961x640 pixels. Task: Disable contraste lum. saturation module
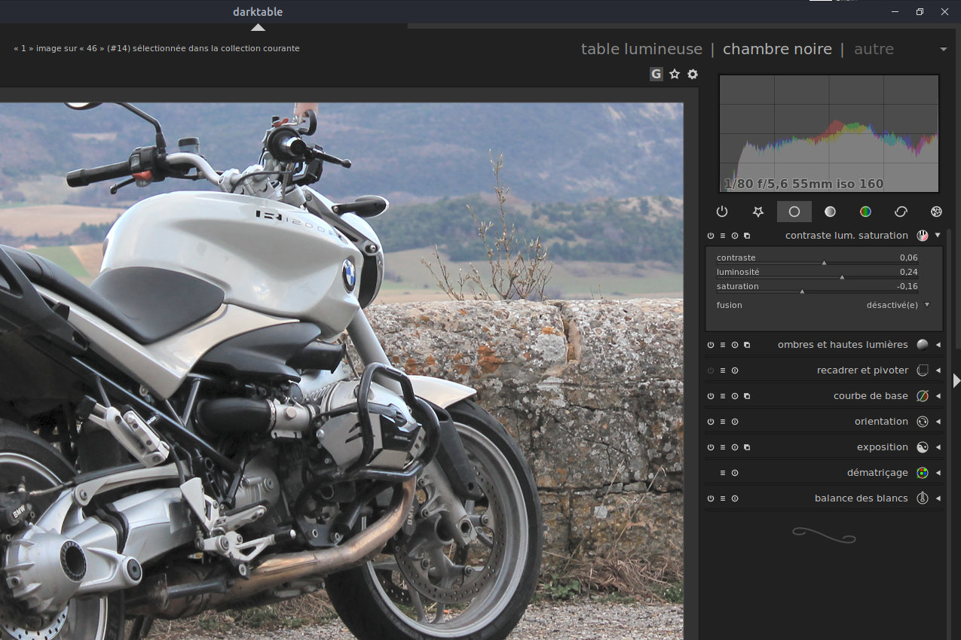coord(711,236)
